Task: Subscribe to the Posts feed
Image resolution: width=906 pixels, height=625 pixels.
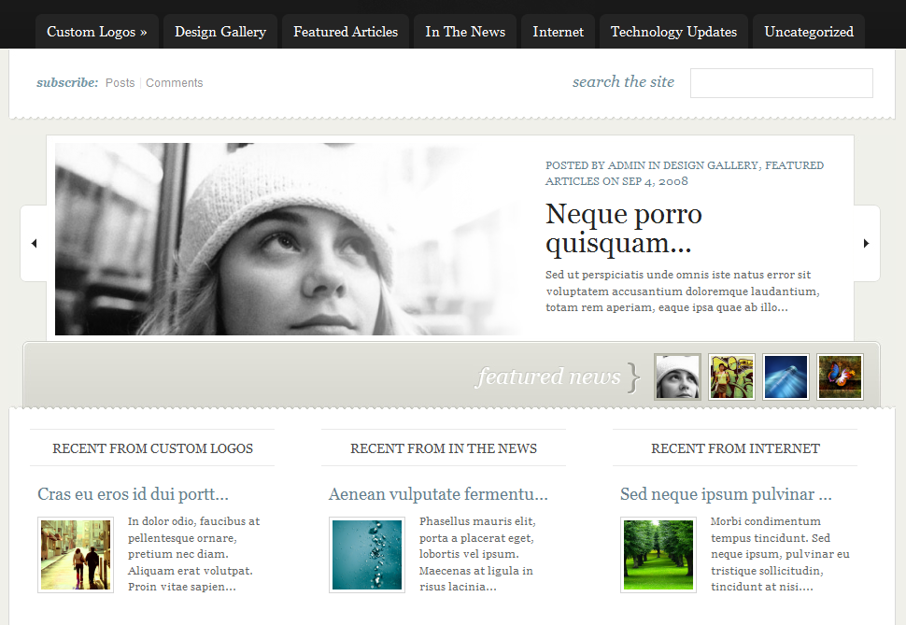Action: 120,82
